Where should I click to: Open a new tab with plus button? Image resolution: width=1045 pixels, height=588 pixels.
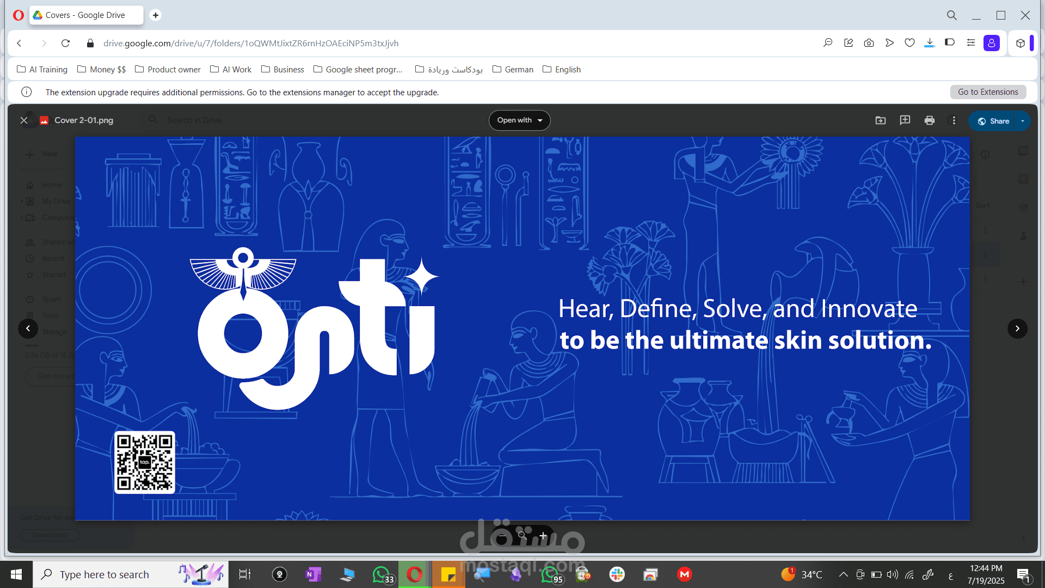tap(156, 15)
